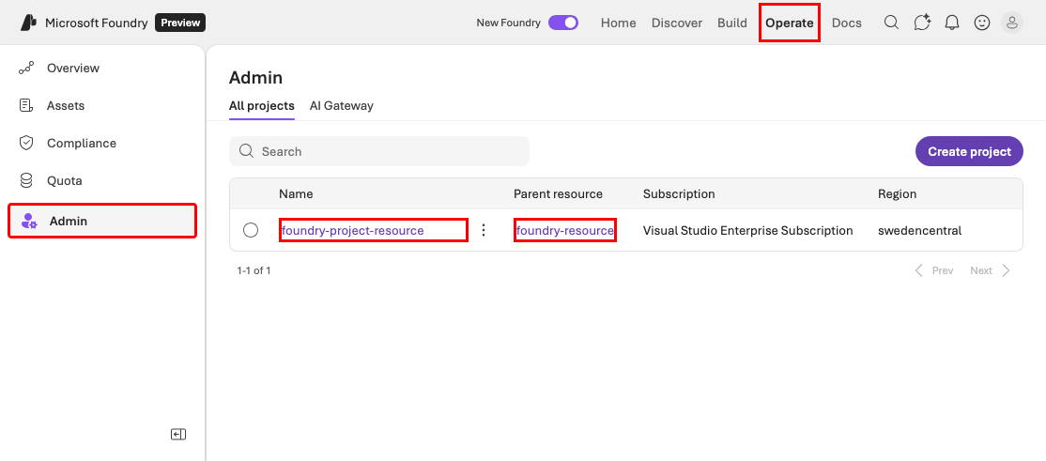This screenshot has height=461, width=1046.
Task: Open the user profile avatar
Action: click(x=1012, y=23)
